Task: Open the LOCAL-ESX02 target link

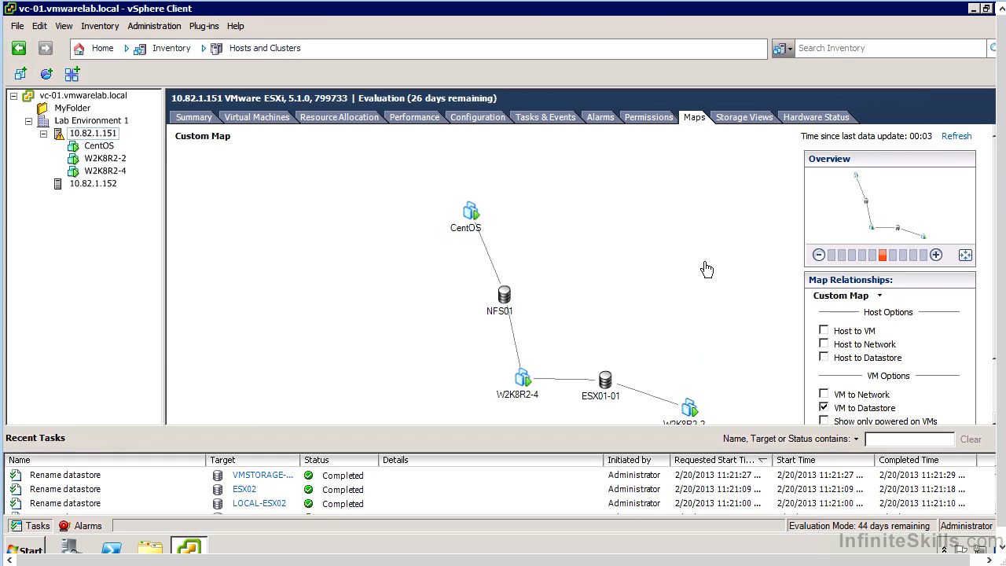Action: (259, 504)
